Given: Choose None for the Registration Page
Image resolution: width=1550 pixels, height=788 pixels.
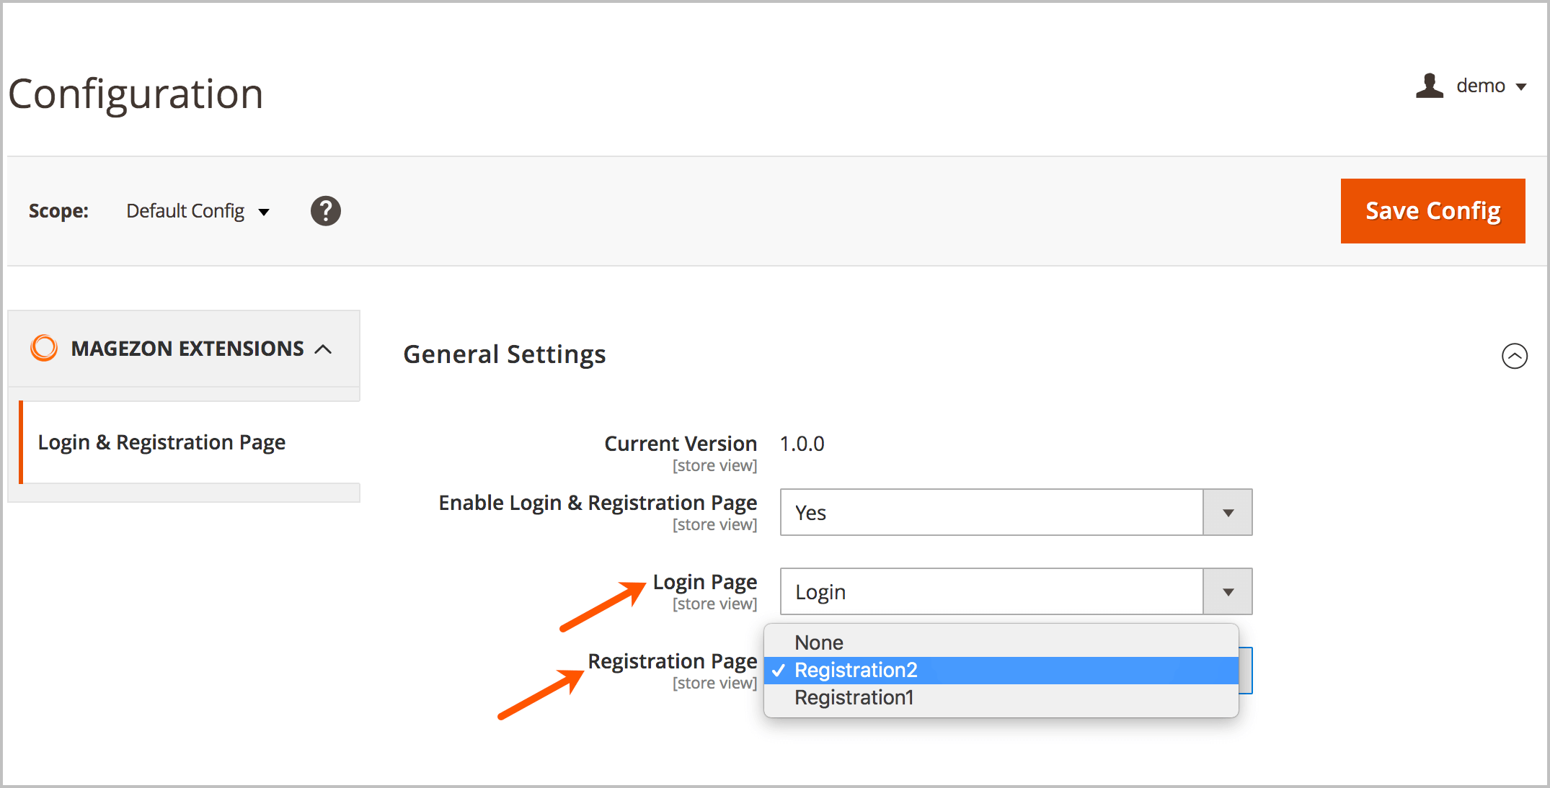Looking at the screenshot, I should pos(819,642).
